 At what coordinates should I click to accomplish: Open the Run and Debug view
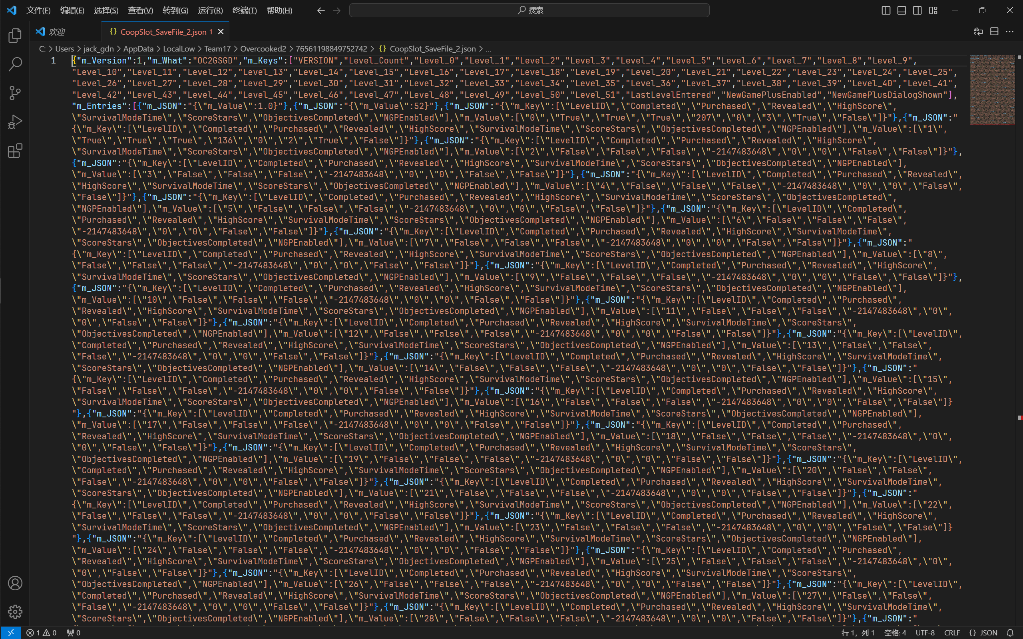point(15,122)
